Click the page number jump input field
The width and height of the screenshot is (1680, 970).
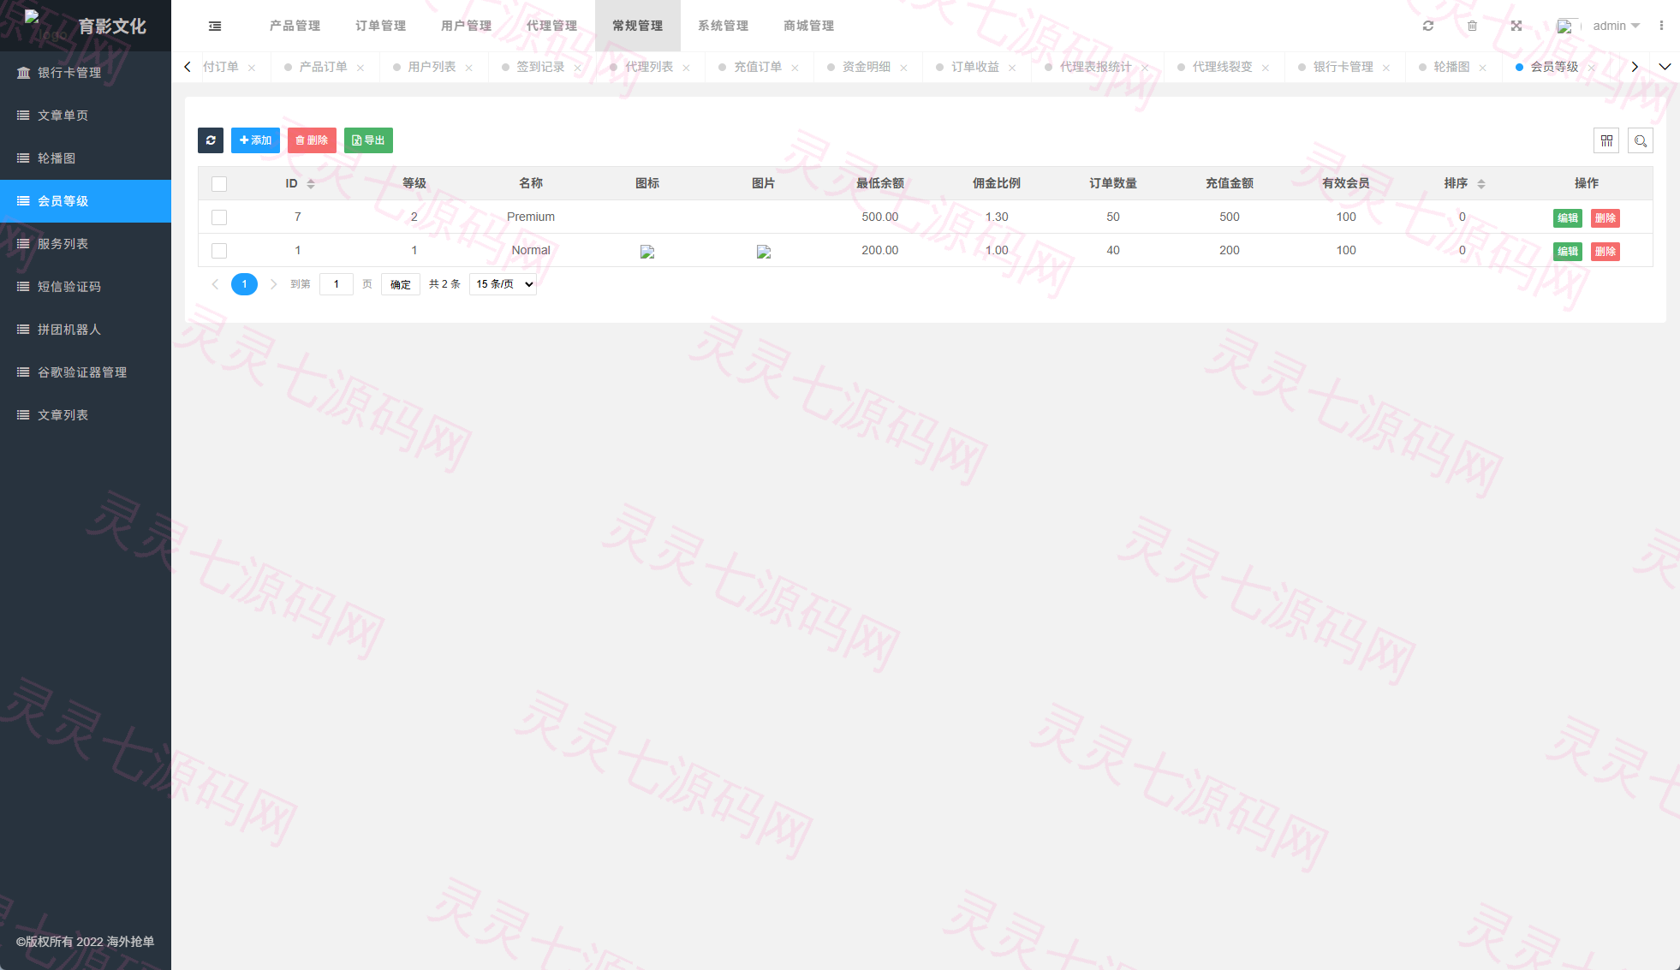point(337,284)
